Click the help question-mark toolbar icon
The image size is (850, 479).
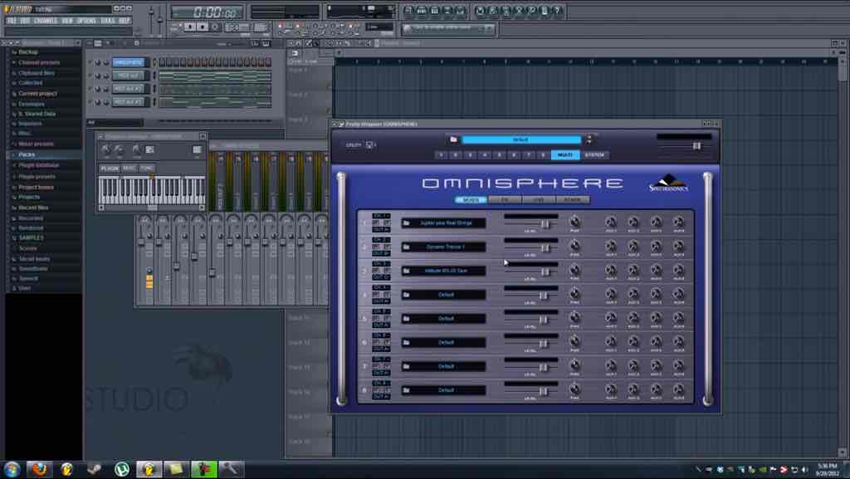[558, 10]
